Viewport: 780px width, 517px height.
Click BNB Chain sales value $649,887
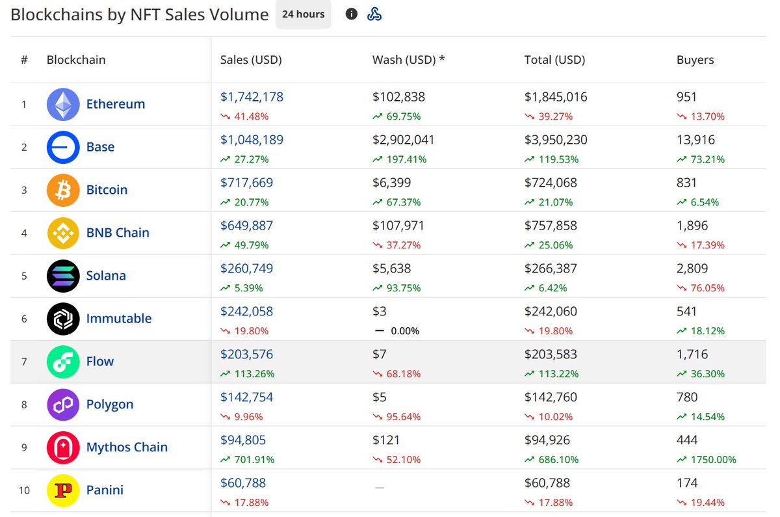(x=246, y=226)
